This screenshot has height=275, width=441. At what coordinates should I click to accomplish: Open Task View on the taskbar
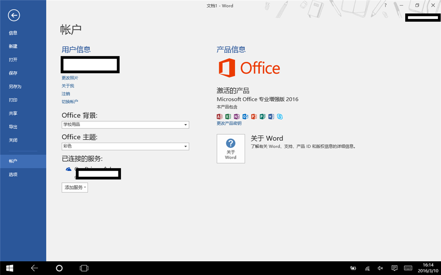click(84, 268)
